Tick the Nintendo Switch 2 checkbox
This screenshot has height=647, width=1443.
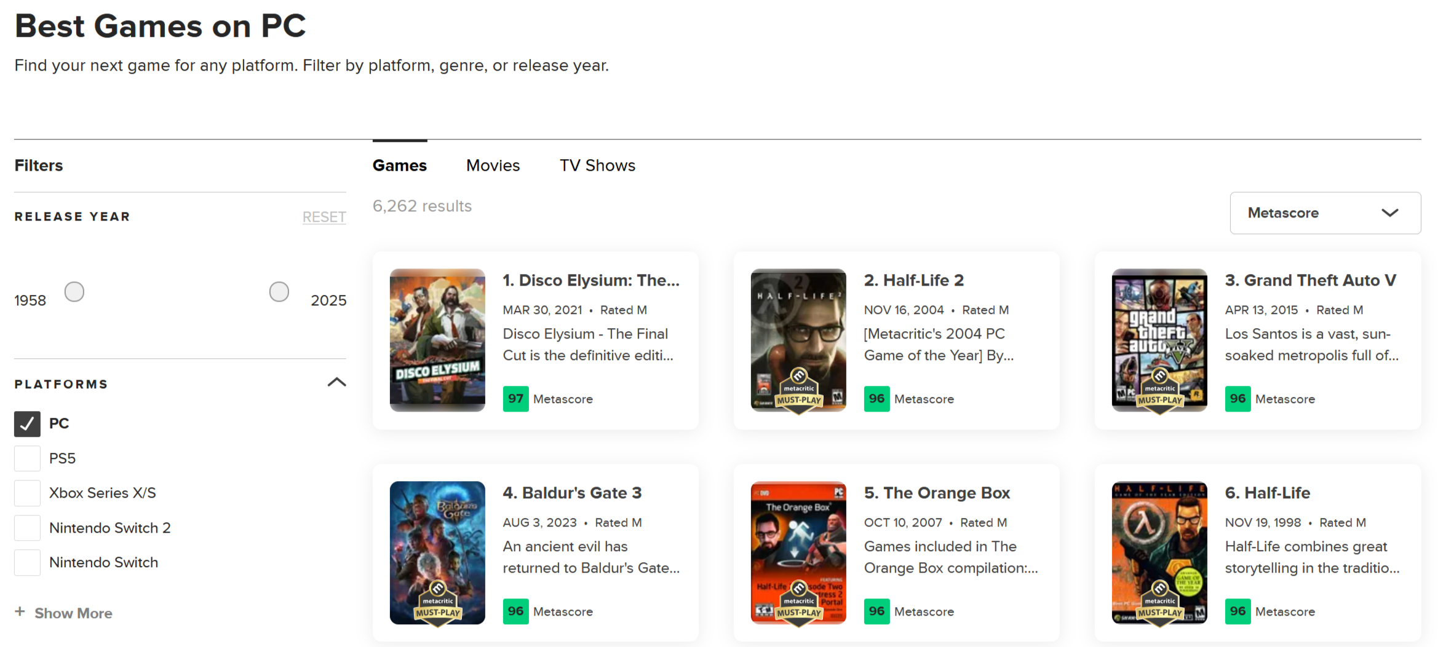(x=27, y=528)
